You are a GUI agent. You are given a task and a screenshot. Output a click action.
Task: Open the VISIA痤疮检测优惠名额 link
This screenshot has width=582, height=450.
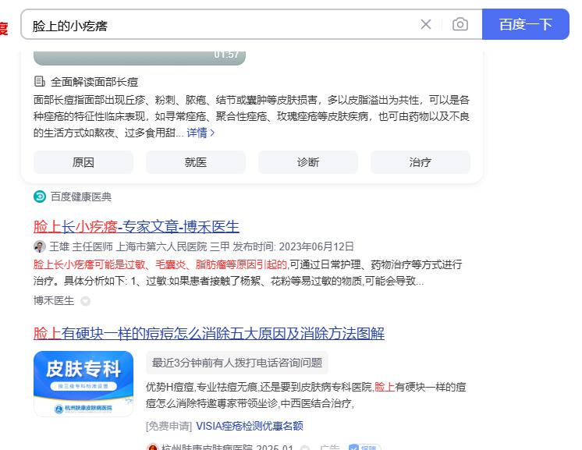click(250, 426)
